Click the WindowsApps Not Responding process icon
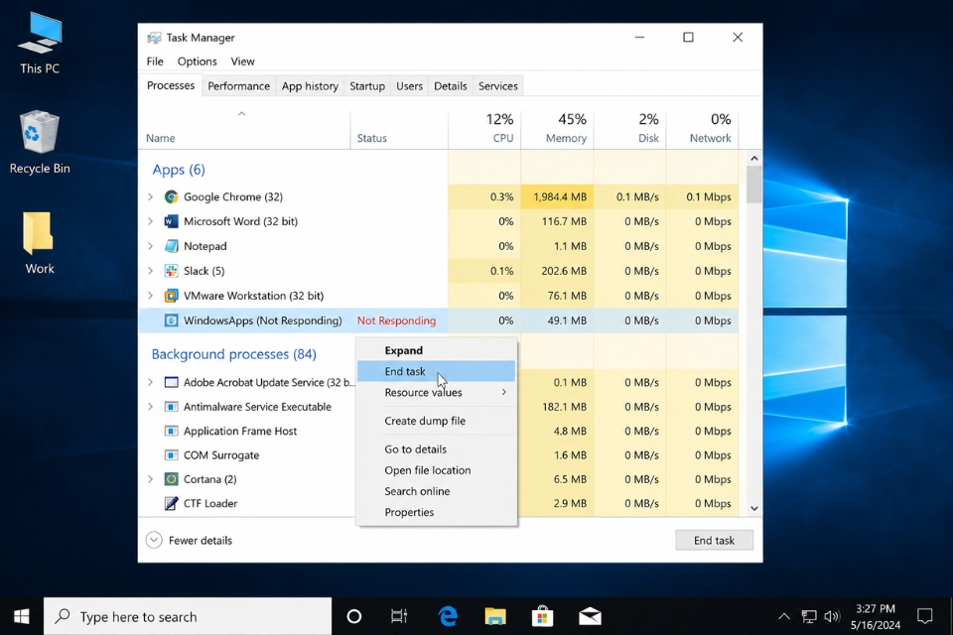Screen dimensions: 953x635 (172, 320)
